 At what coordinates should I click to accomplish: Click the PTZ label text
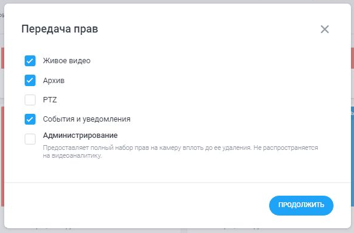49,100
